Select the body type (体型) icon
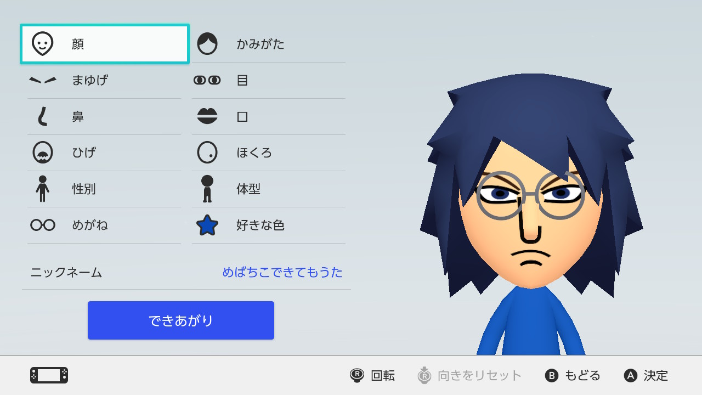Image resolution: width=702 pixels, height=395 pixels. tap(207, 189)
